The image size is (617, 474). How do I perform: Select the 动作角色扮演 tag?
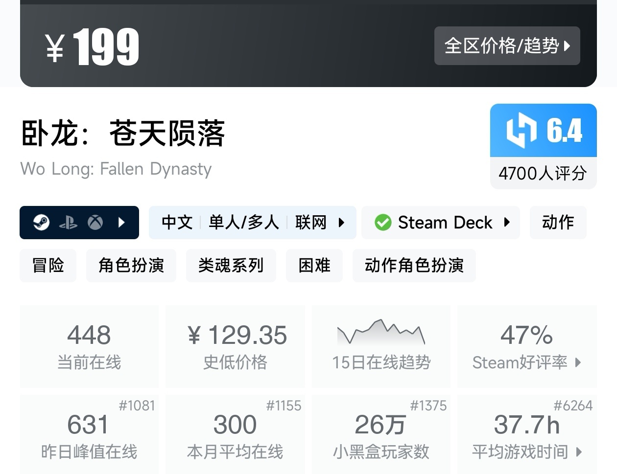point(414,266)
